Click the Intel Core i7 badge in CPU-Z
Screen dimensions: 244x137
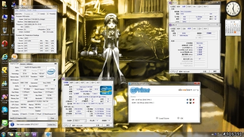(x=106, y=90)
